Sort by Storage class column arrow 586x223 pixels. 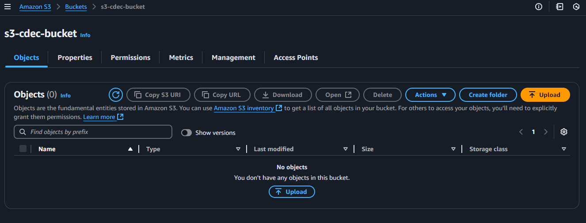[563, 149]
